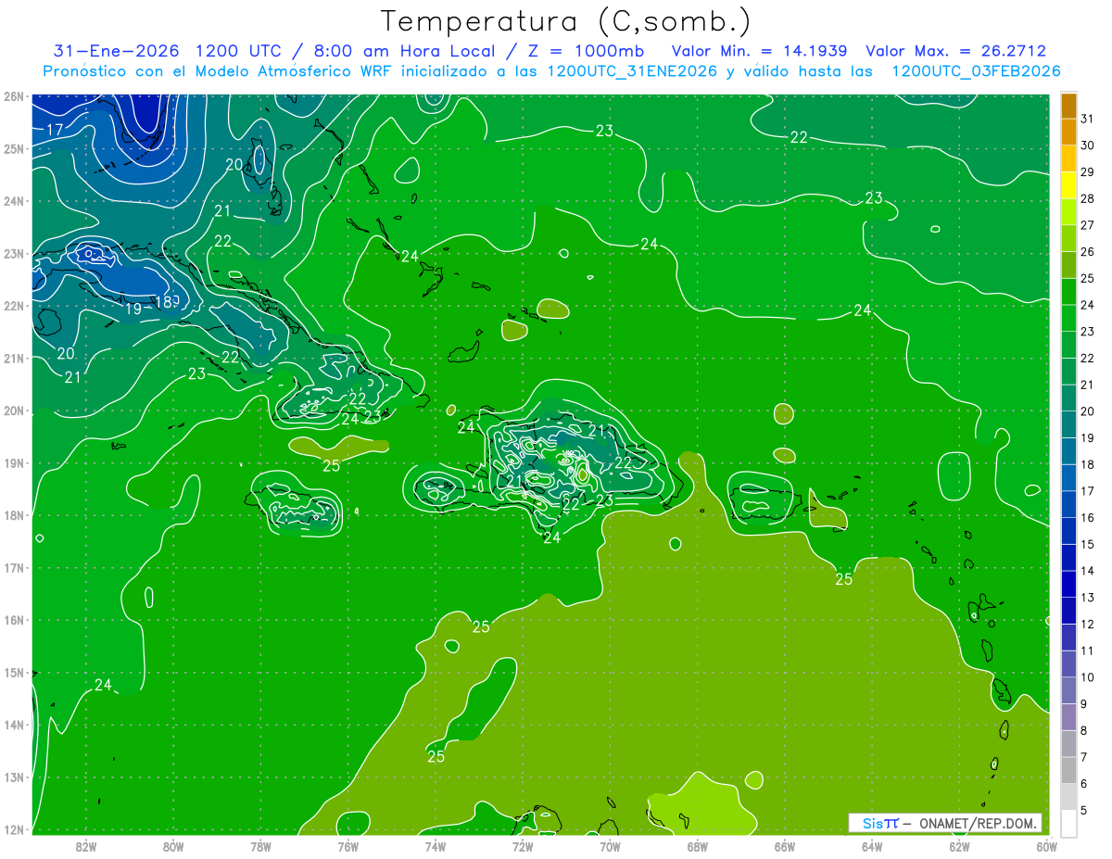This screenshot has width=1112, height=859.
Task: Pick the lime legend swatch between 27 and 28
Action: [x=1068, y=211]
